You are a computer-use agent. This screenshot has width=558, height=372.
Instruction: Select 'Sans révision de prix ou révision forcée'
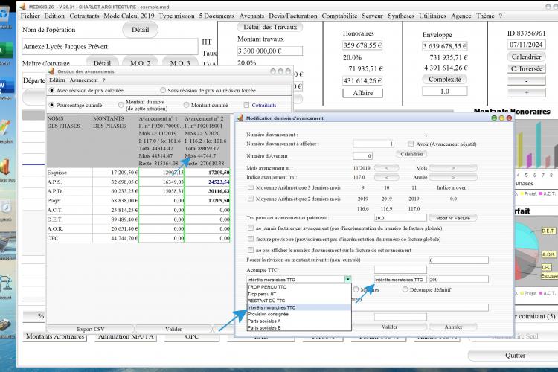pyautogui.click(x=163, y=91)
